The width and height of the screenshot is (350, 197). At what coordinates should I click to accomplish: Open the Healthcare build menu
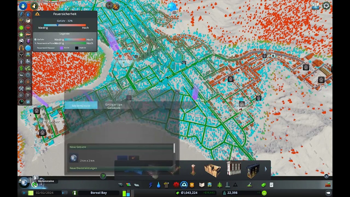coord(176,185)
